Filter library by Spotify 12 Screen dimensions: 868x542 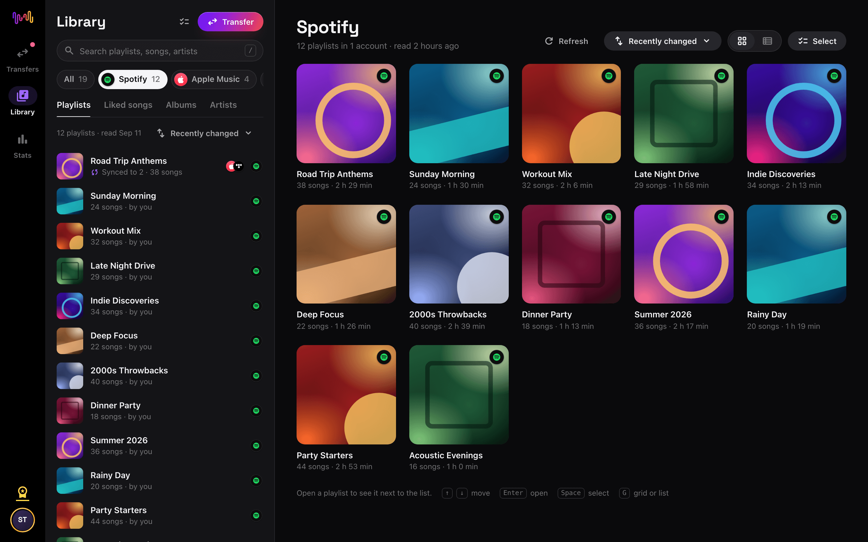point(133,79)
